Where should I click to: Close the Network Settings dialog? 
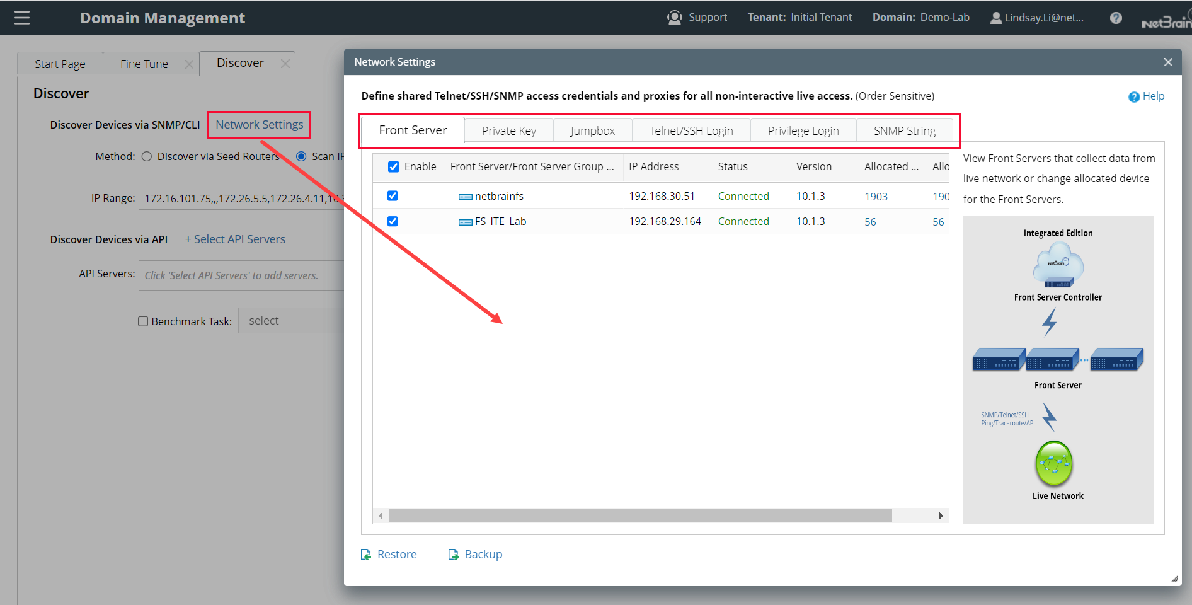click(1168, 62)
